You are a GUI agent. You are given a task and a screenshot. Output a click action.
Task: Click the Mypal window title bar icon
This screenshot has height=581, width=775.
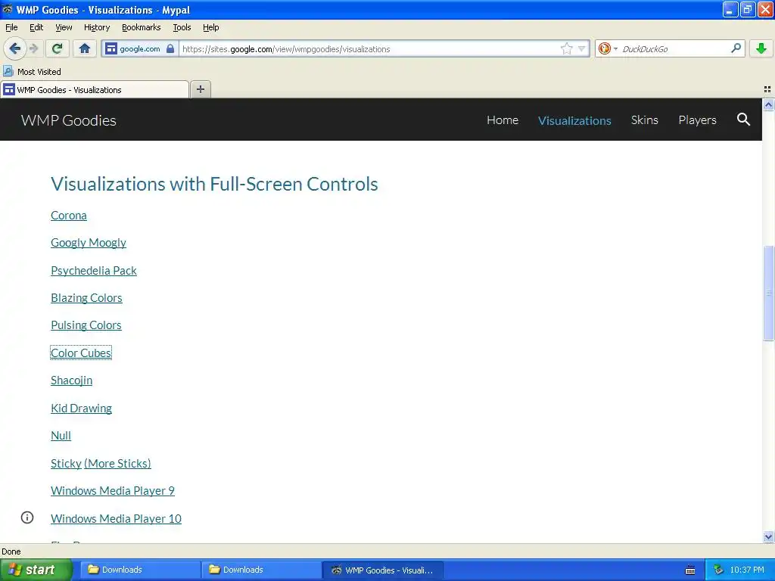click(8, 9)
